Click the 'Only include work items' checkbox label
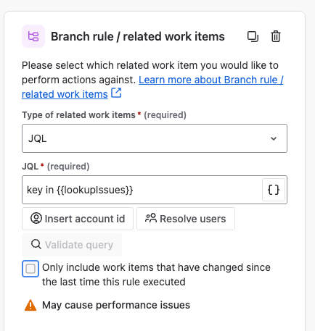The width and height of the screenshot is (315, 331). (x=156, y=275)
